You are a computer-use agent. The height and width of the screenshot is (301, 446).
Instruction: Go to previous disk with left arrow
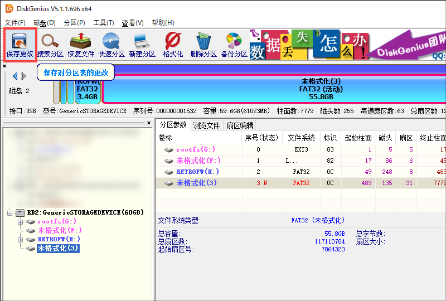pos(16,76)
